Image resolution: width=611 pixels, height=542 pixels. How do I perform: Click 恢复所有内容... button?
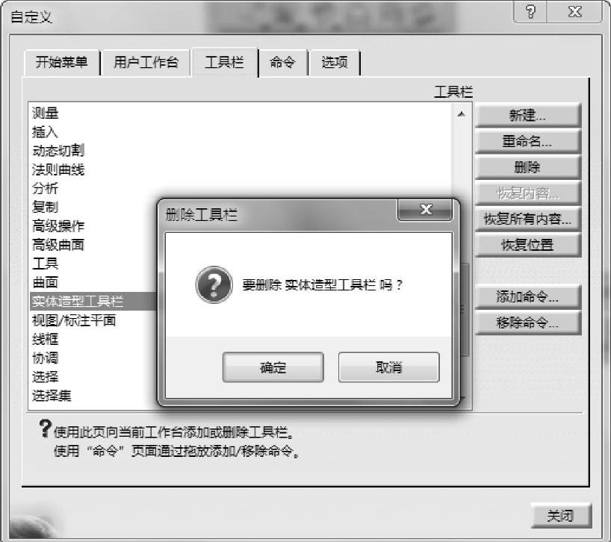click(527, 219)
